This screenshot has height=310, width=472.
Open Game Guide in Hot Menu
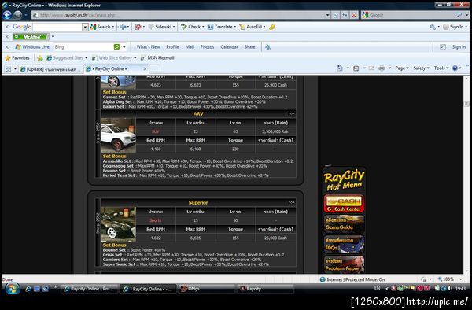click(344, 224)
